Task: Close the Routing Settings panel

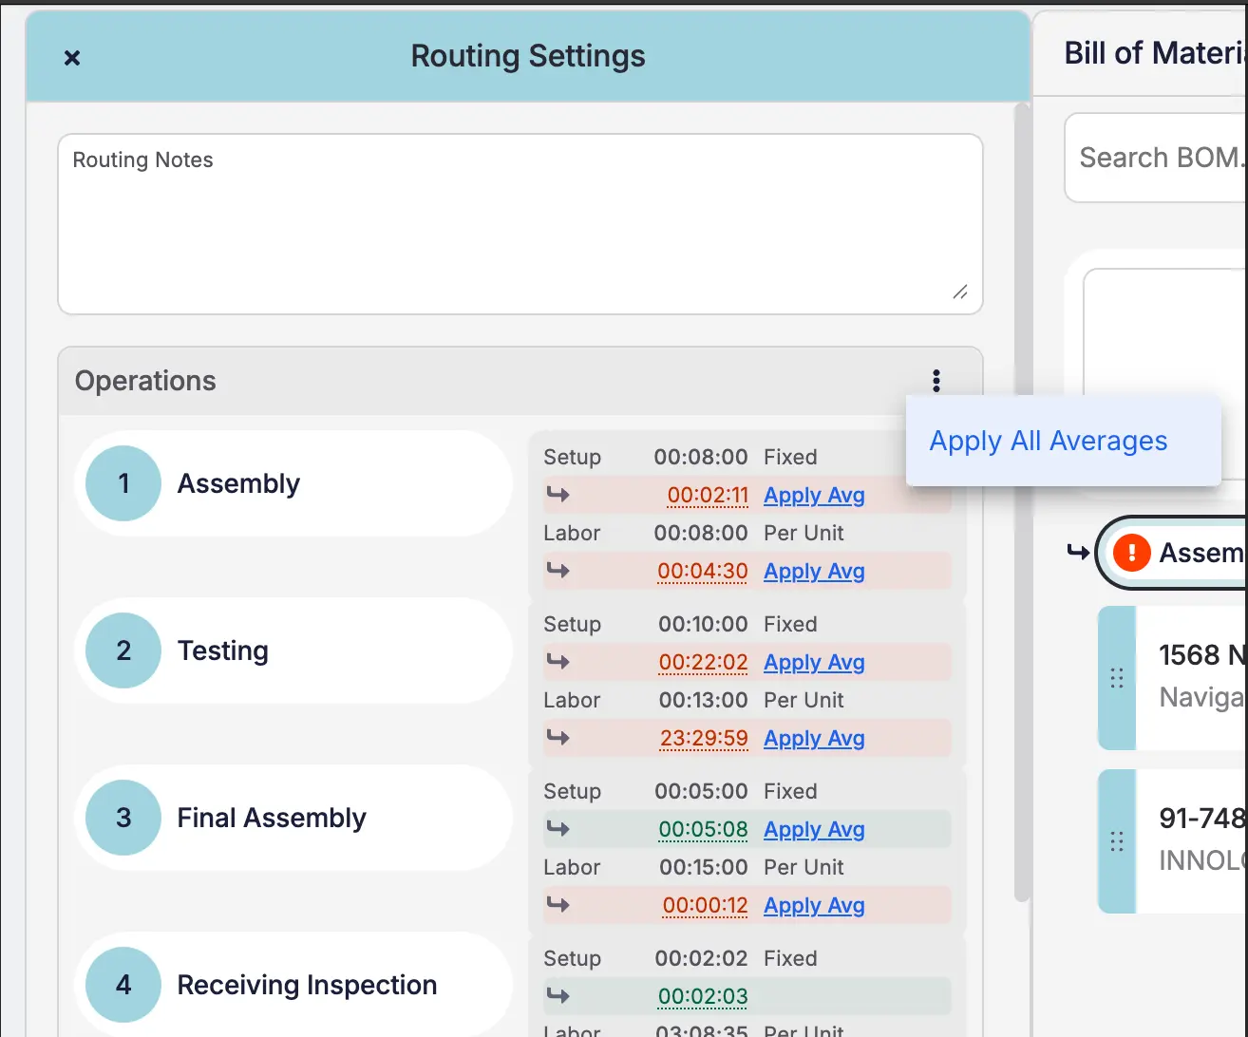Action: click(71, 58)
